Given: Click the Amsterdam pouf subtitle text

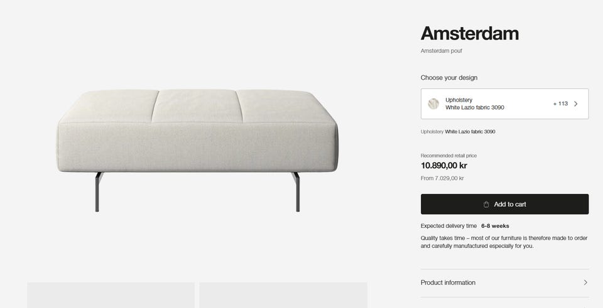Looking at the screenshot, I should point(441,51).
